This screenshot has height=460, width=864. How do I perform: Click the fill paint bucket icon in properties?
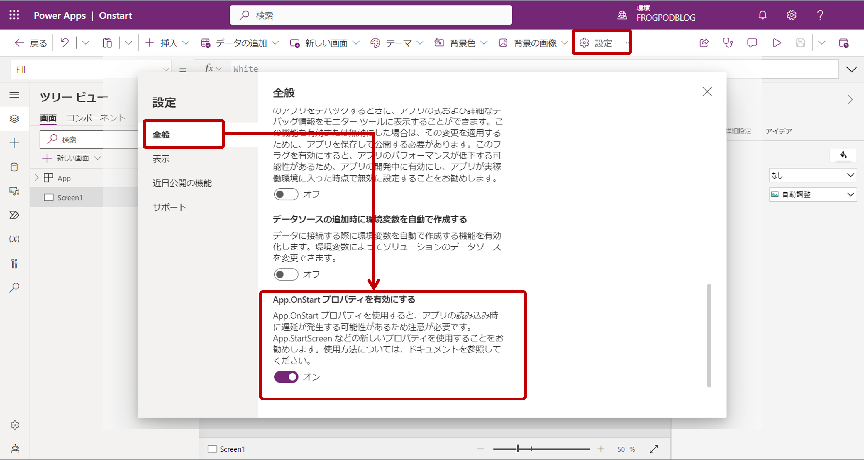point(843,155)
